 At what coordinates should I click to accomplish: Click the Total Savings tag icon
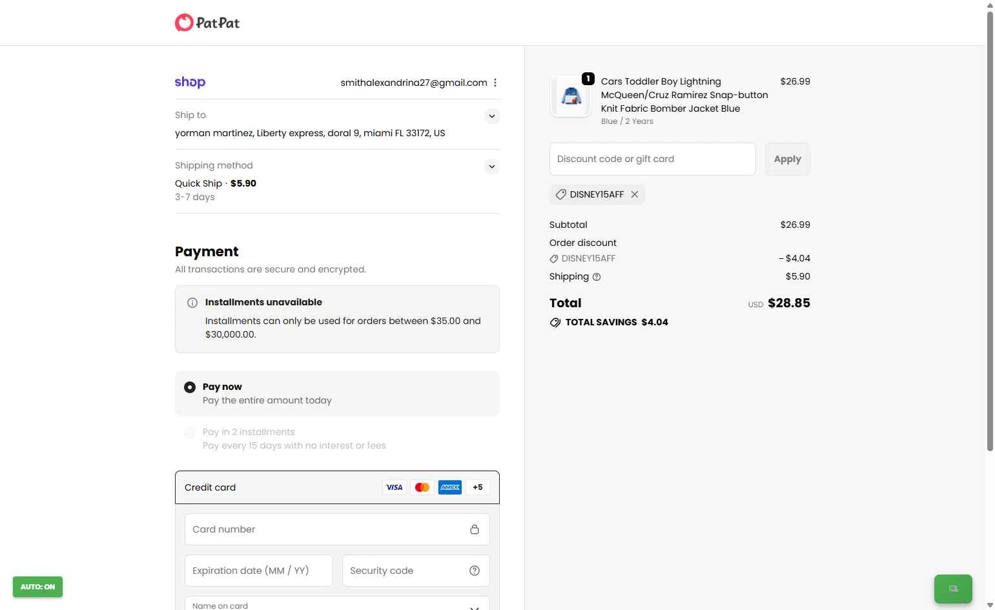coord(555,322)
